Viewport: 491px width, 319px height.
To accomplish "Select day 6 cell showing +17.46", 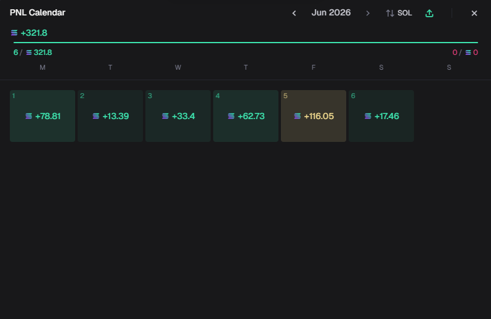I will tap(381, 116).
